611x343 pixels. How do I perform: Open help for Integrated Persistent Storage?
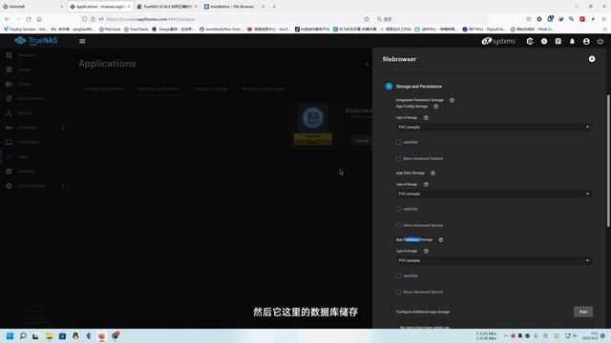click(x=452, y=100)
